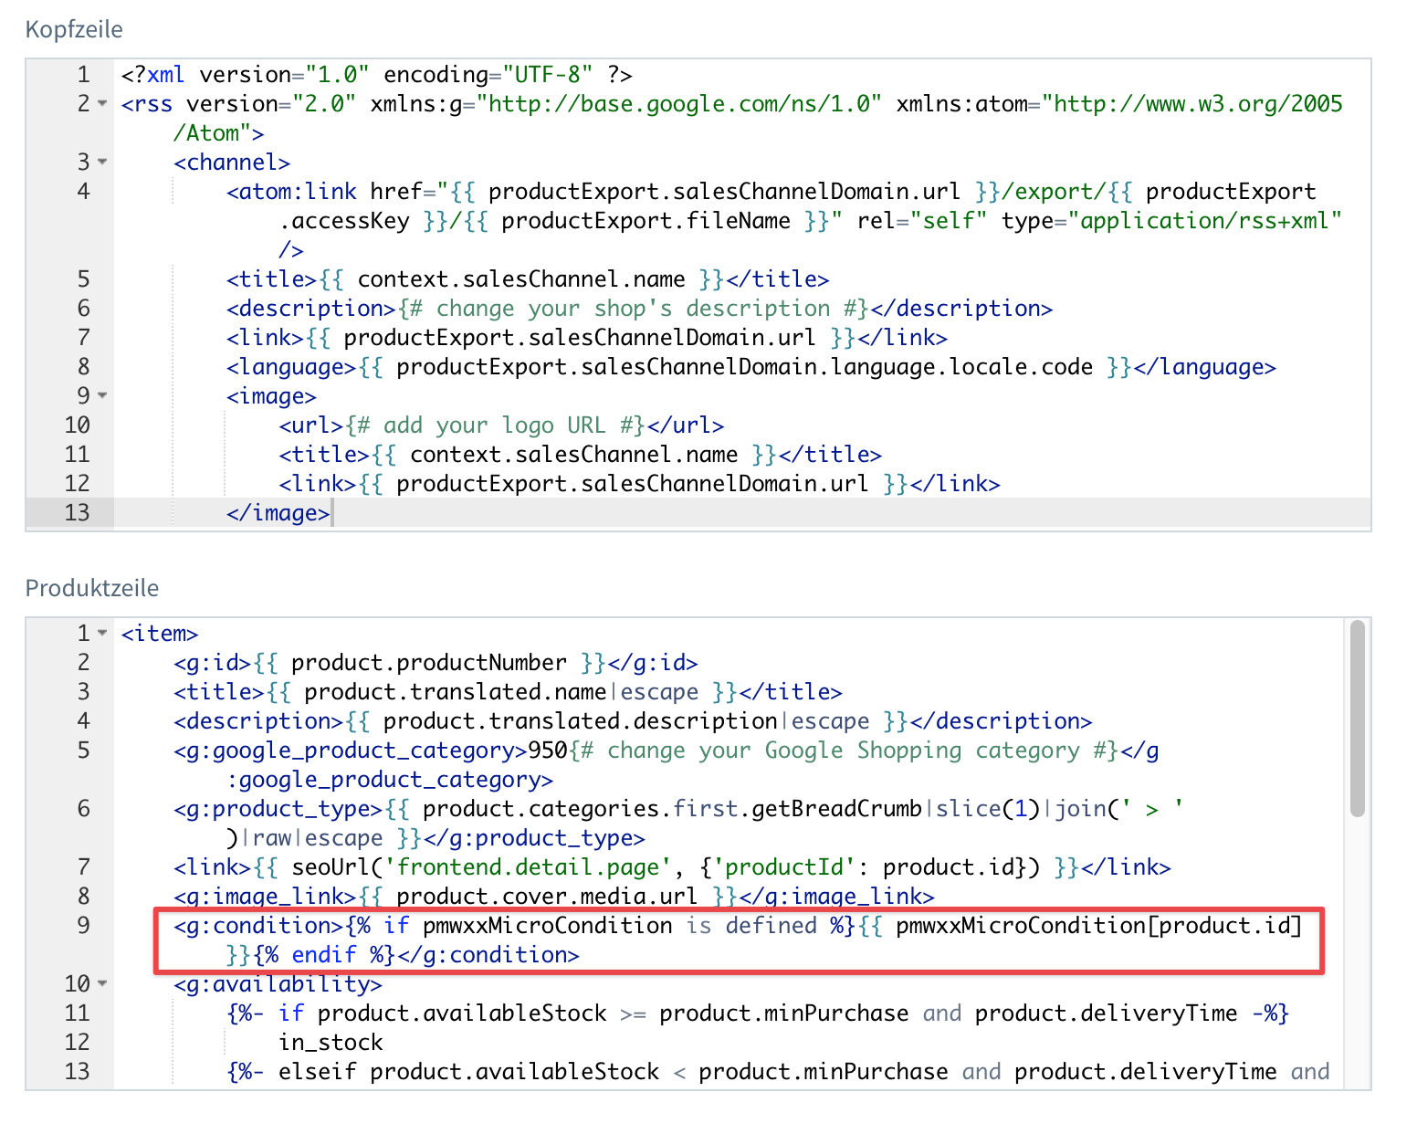This screenshot has width=1417, height=1134.
Task: Click the endif closing g:condition line
Action: click(403, 955)
